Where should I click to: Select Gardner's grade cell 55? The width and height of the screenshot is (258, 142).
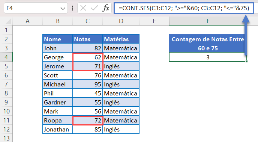[87, 102]
